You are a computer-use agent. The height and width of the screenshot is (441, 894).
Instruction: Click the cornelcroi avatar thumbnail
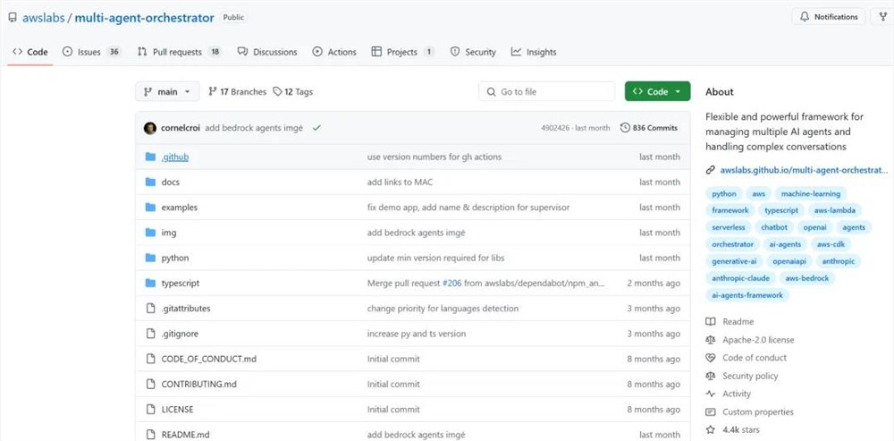click(x=150, y=128)
